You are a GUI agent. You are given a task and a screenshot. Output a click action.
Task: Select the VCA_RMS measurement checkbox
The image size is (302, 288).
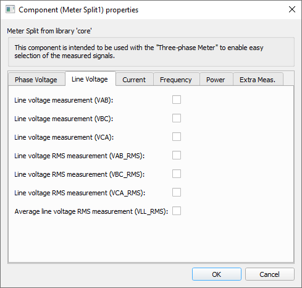pyautogui.click(x=177, y=192)
